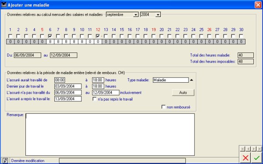Viewport: 263px width, 164px height.
Task: Toggle the checkbox for day 6
Action: (x=50, y=36)
